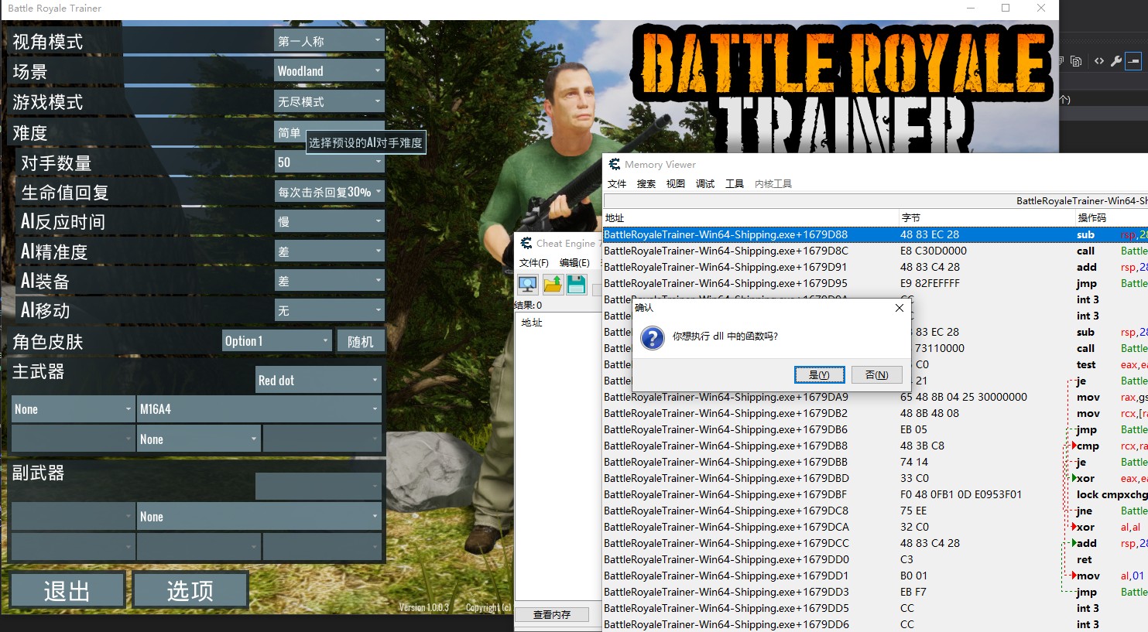The width and height of the screenshot is (1148, 632).
Task: Click the Cheat Engine save floppy icon
Action: (x=577, y=285)
